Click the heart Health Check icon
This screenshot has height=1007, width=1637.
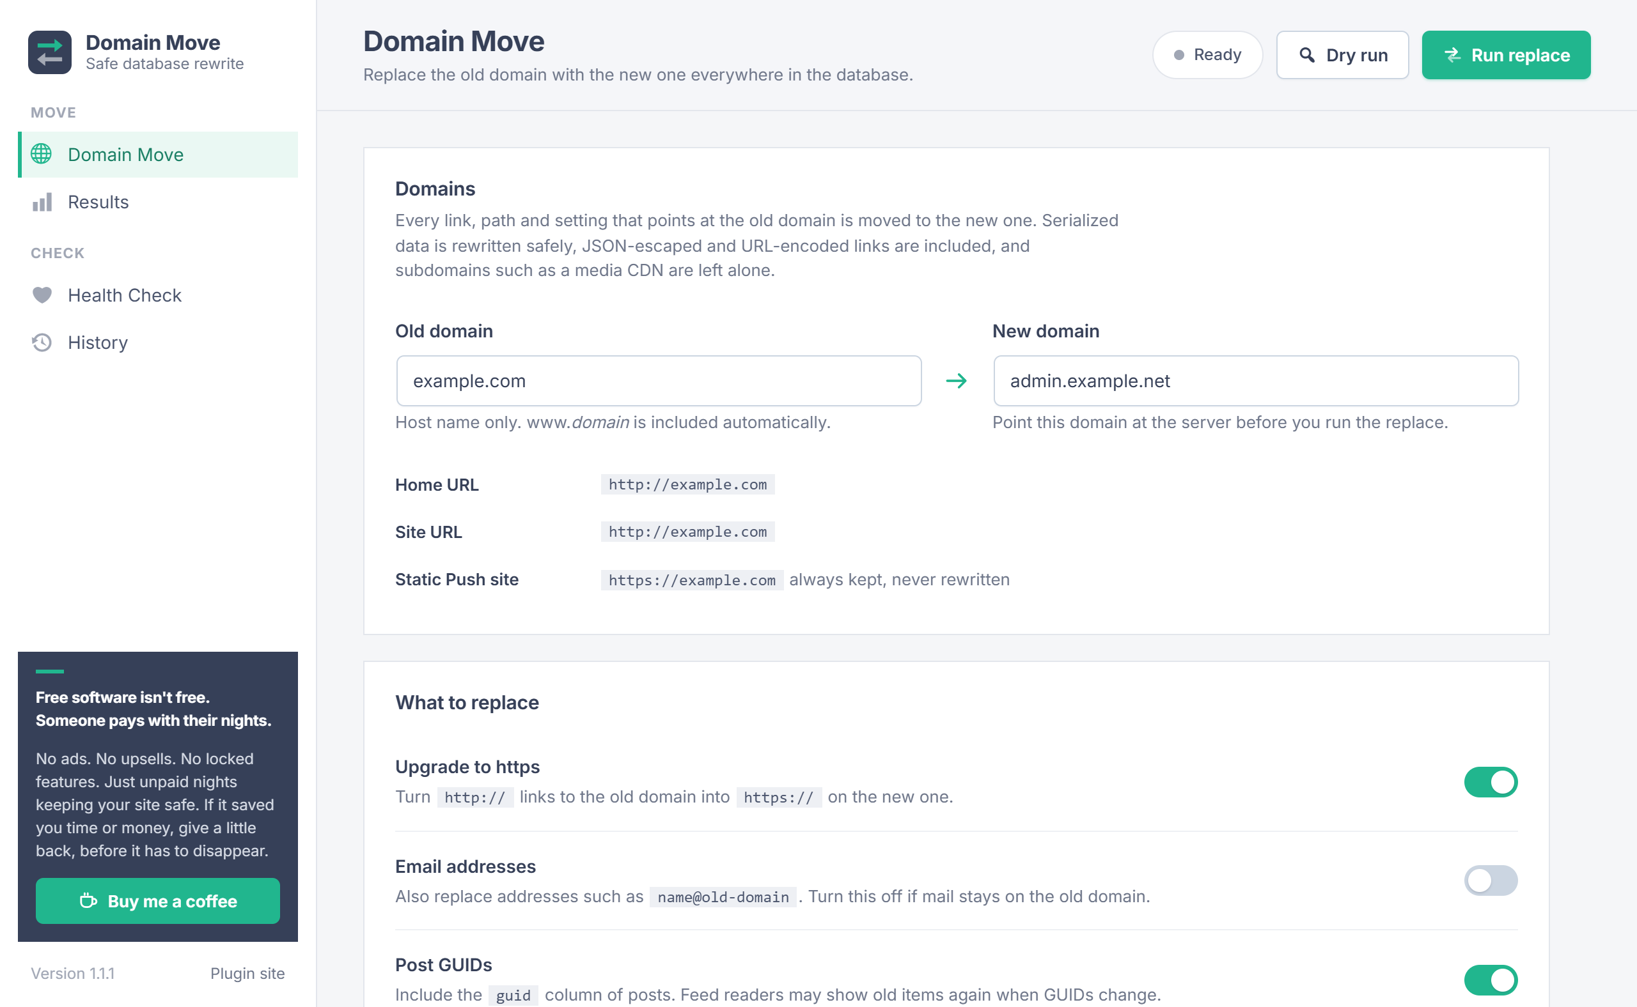(42, 295)
